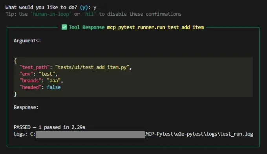Click the 'false' boolean value
Image resolution: width=267 pixels, height=154 pixels.
pyautogui.click(x=54, y=87)
